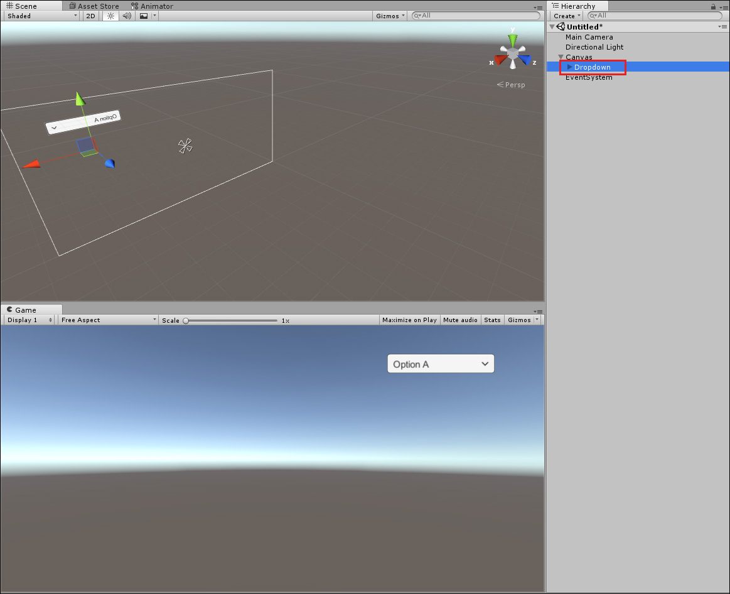Image resolution: width=730 pixels, height=594 pixels.
Task: Click the scene effects image icon
Action: (144, 16)
